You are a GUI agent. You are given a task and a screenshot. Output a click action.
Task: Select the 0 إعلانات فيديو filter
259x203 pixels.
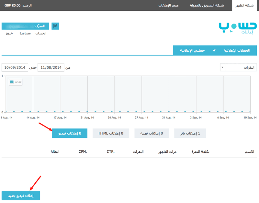(70, 133)
